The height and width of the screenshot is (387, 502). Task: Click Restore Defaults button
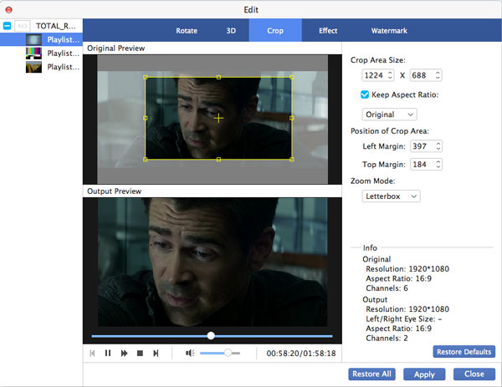point(464,352)
